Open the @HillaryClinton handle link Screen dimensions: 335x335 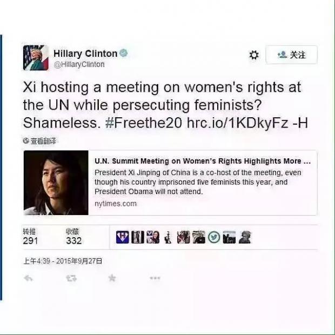(79, 64)
